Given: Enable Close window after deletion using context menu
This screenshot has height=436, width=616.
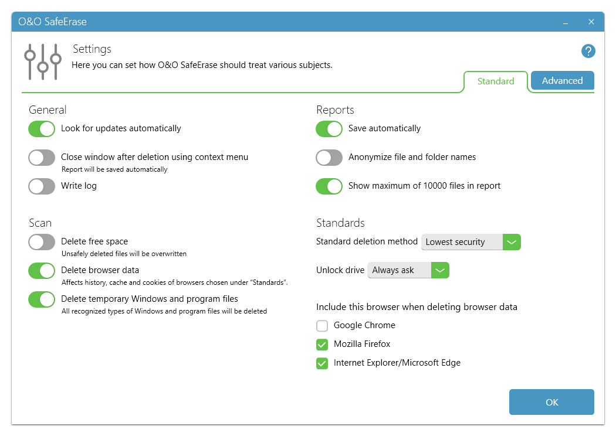Looking at the screenshot, I should click(42, 158).
